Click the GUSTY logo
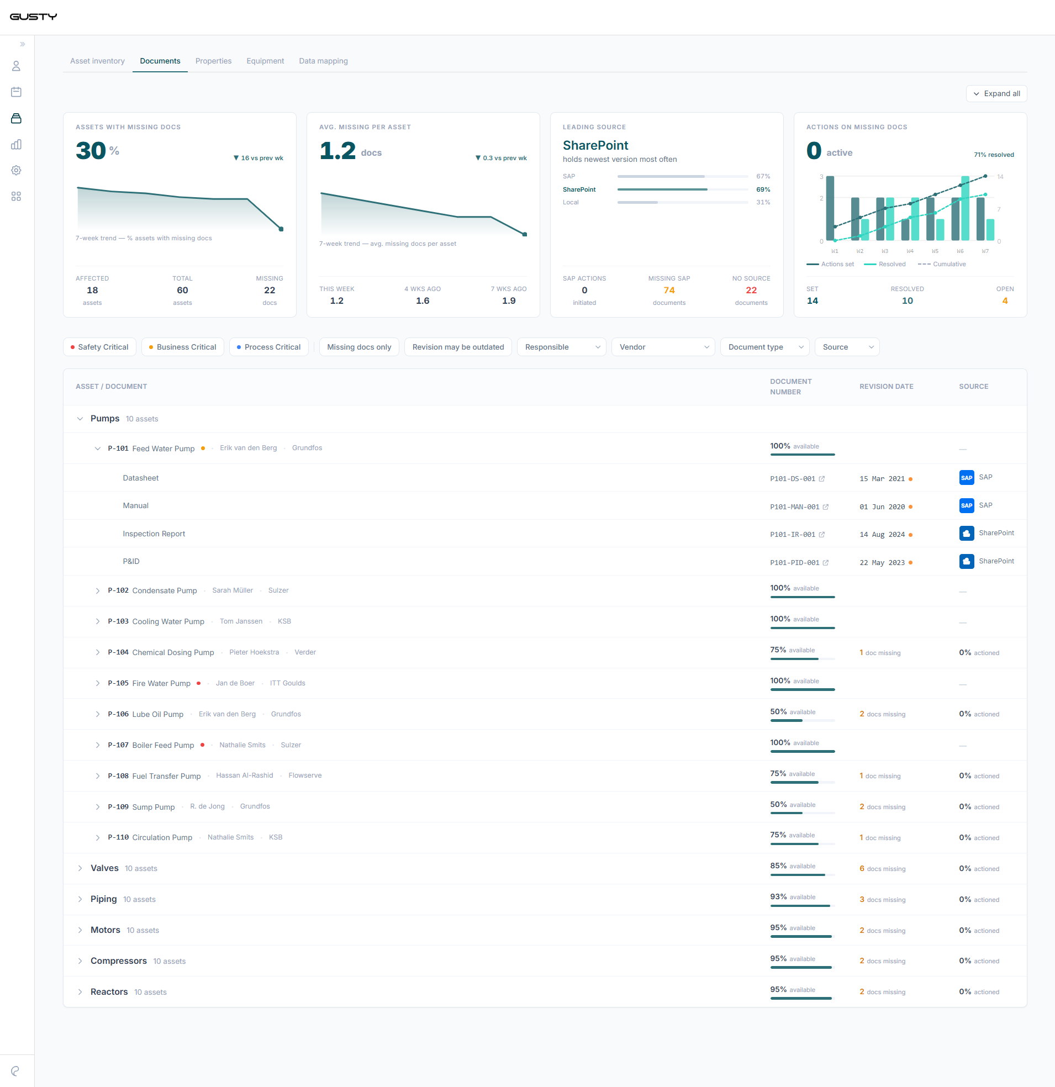The width and height of the screenshot is (1055, 1087). (x=33, y=17)
